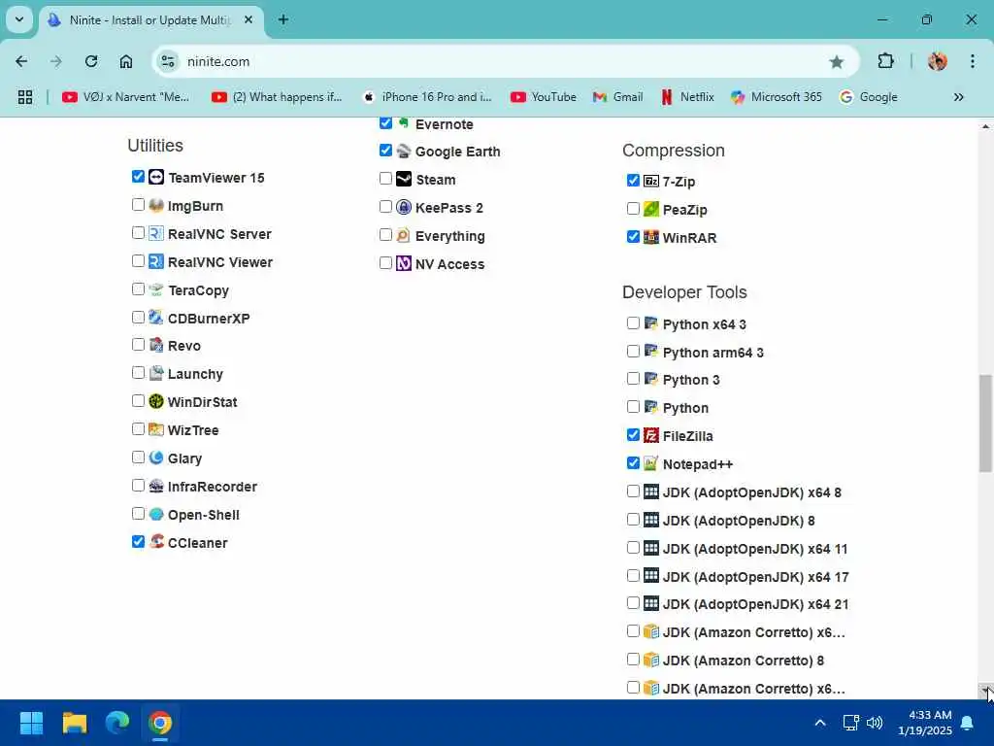Click the scrollbar up arrow
This screenshot has width=994, height=746.
pos(985,126)
